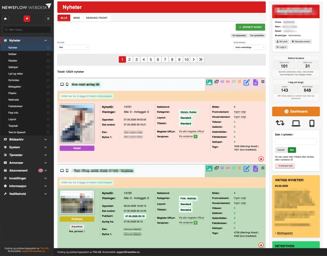Go to page 2 of news list
Image resolution: width=327 pixels, height=256 pixels.
pos(130,60)
